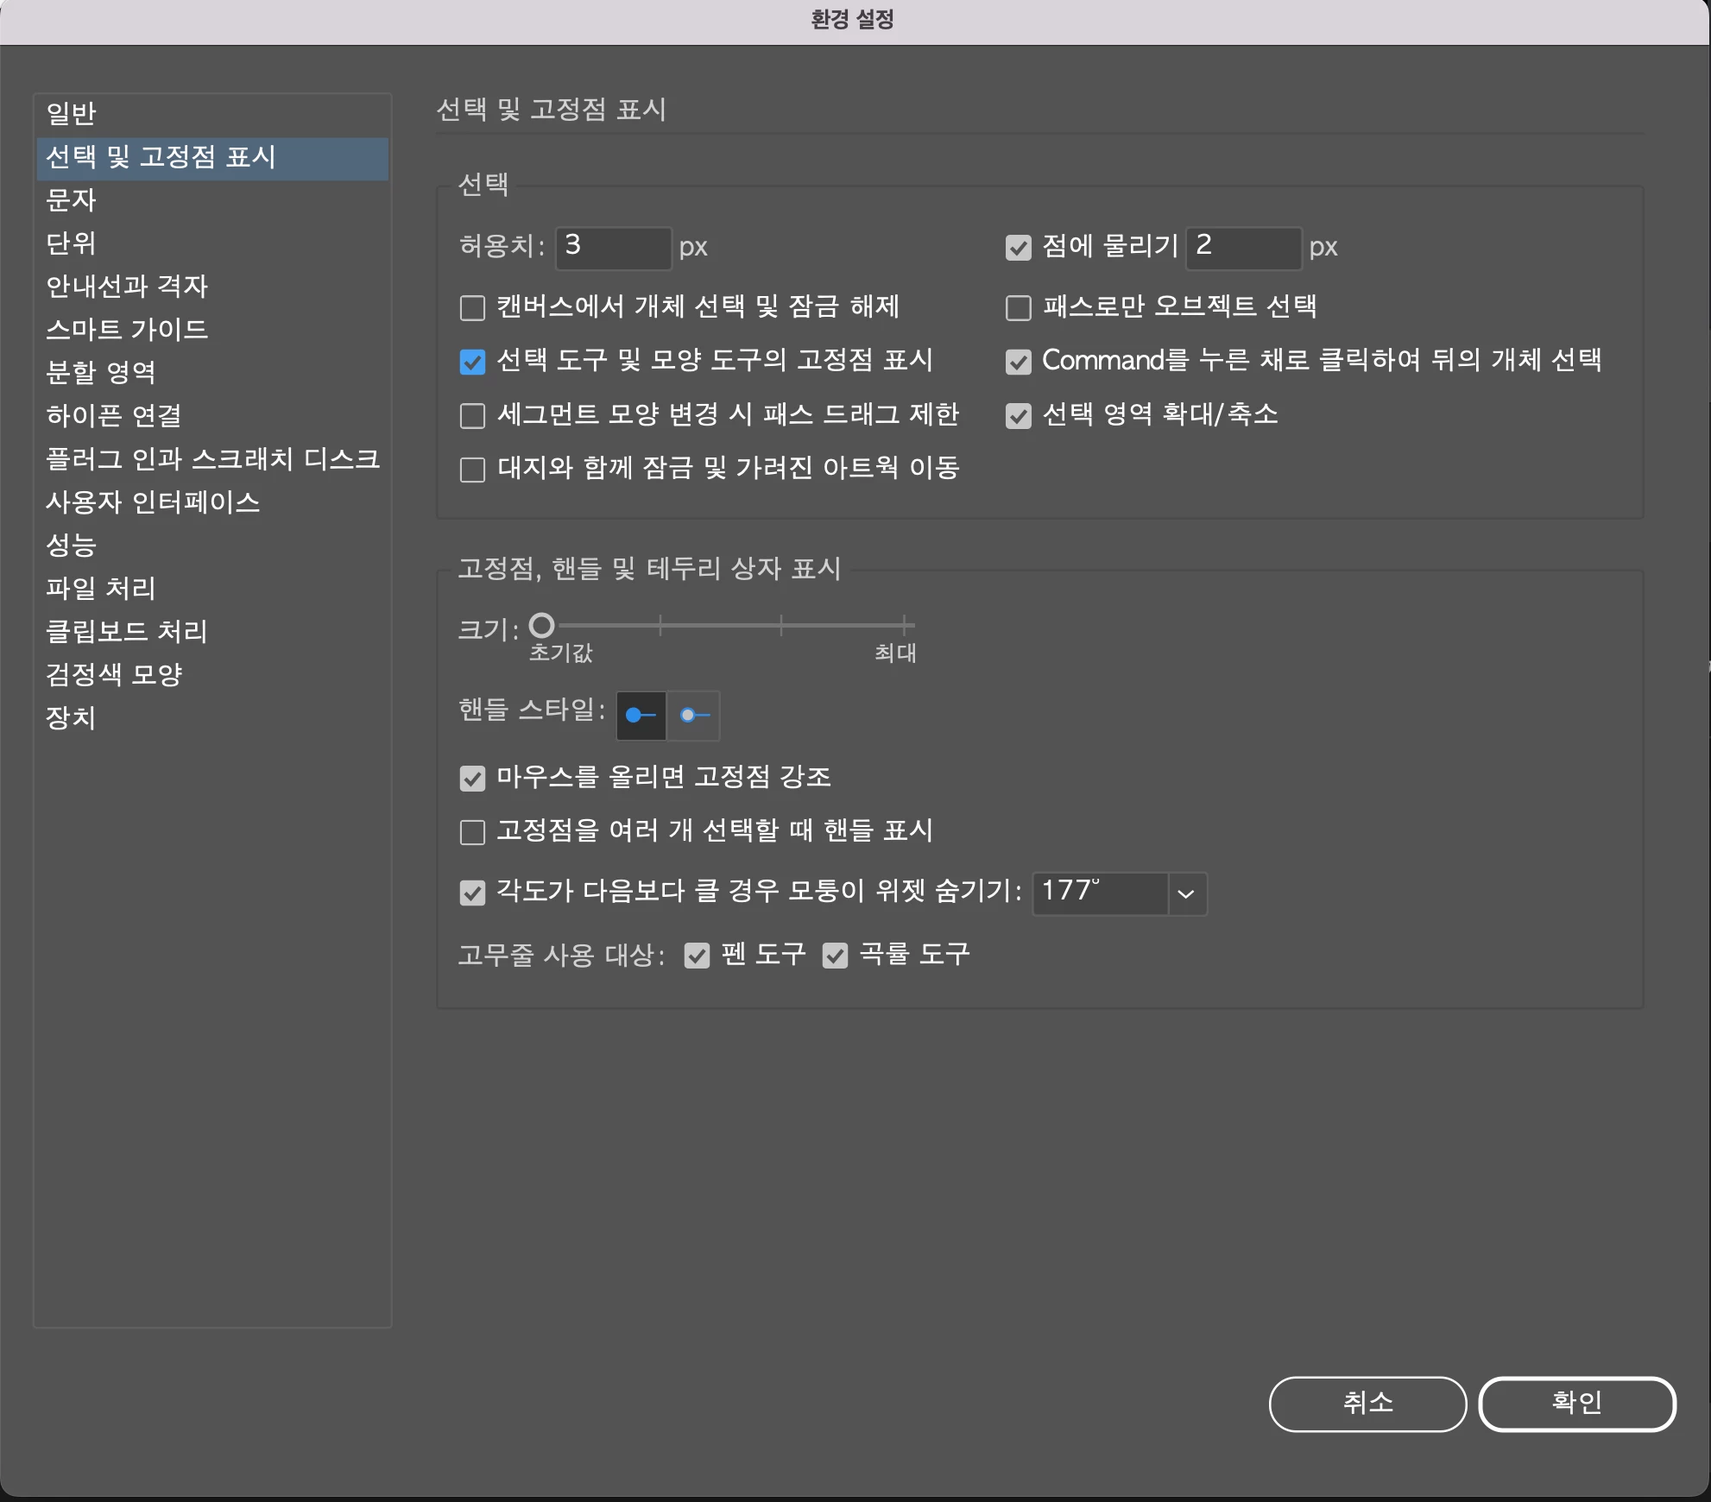Click the snap-to-point pixel value field
1711x1502 pixels.
coord(1243,247)
